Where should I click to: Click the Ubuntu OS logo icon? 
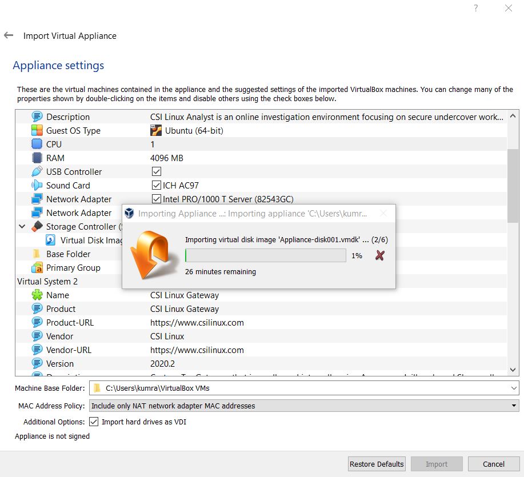pyautogui.click(x=156, y=130)
